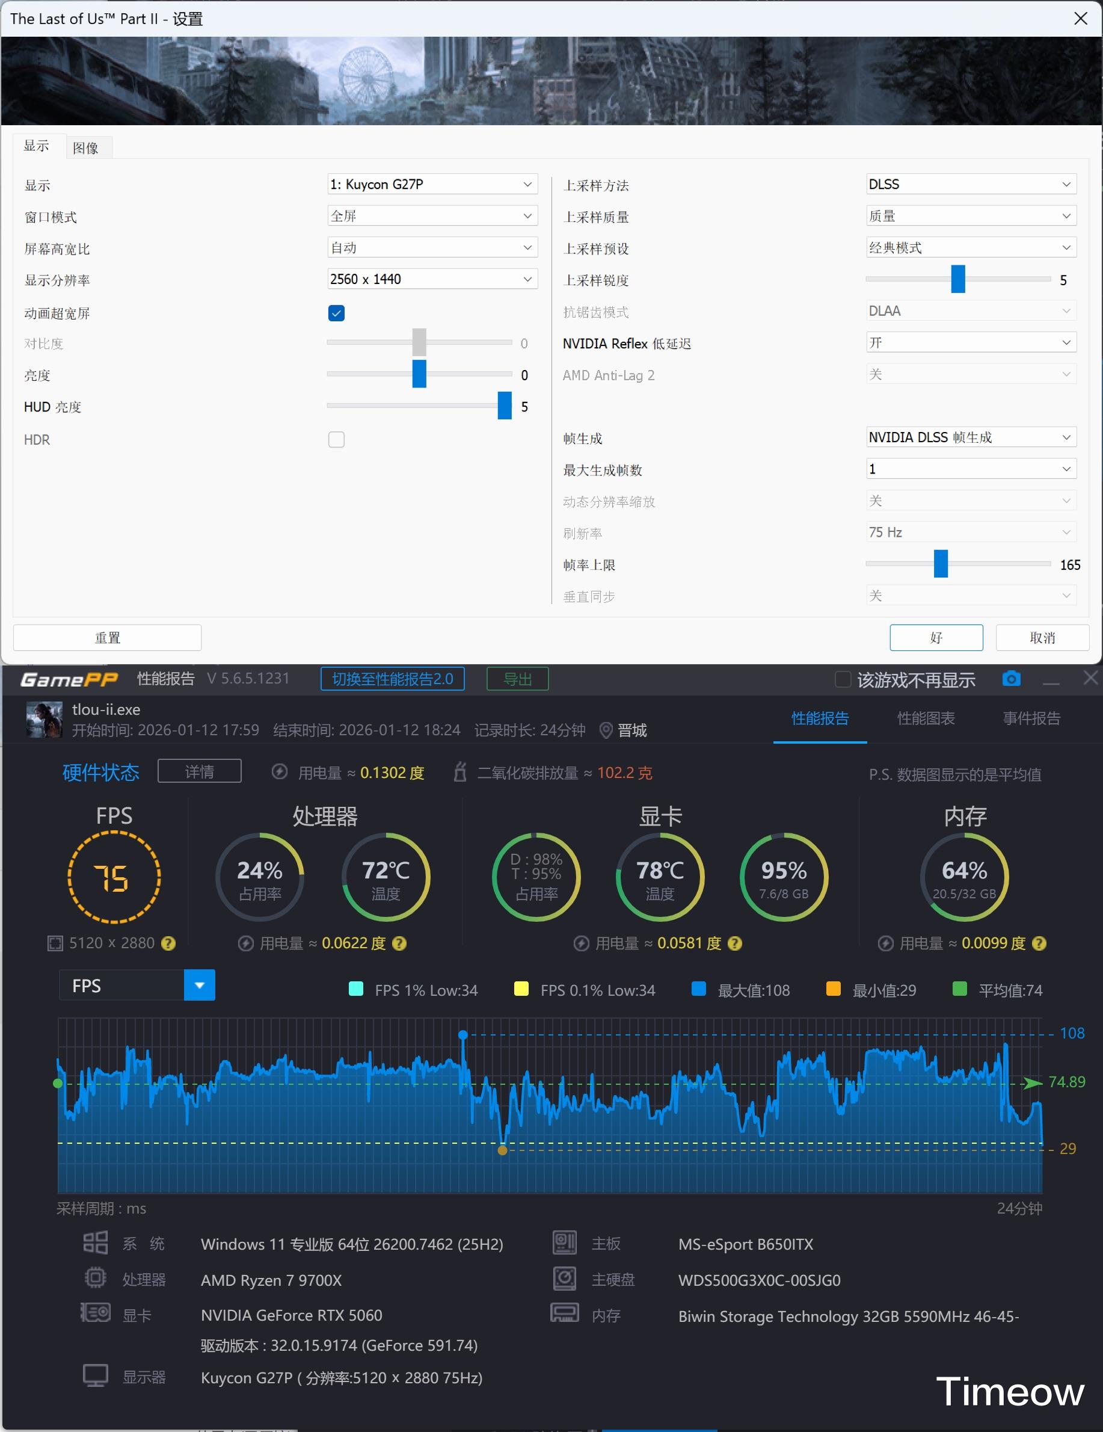The height and width of the screenshot is (1432, 1103).
Task: Click the green 平均值 legend swatch
Action: (x=959, y=989)
